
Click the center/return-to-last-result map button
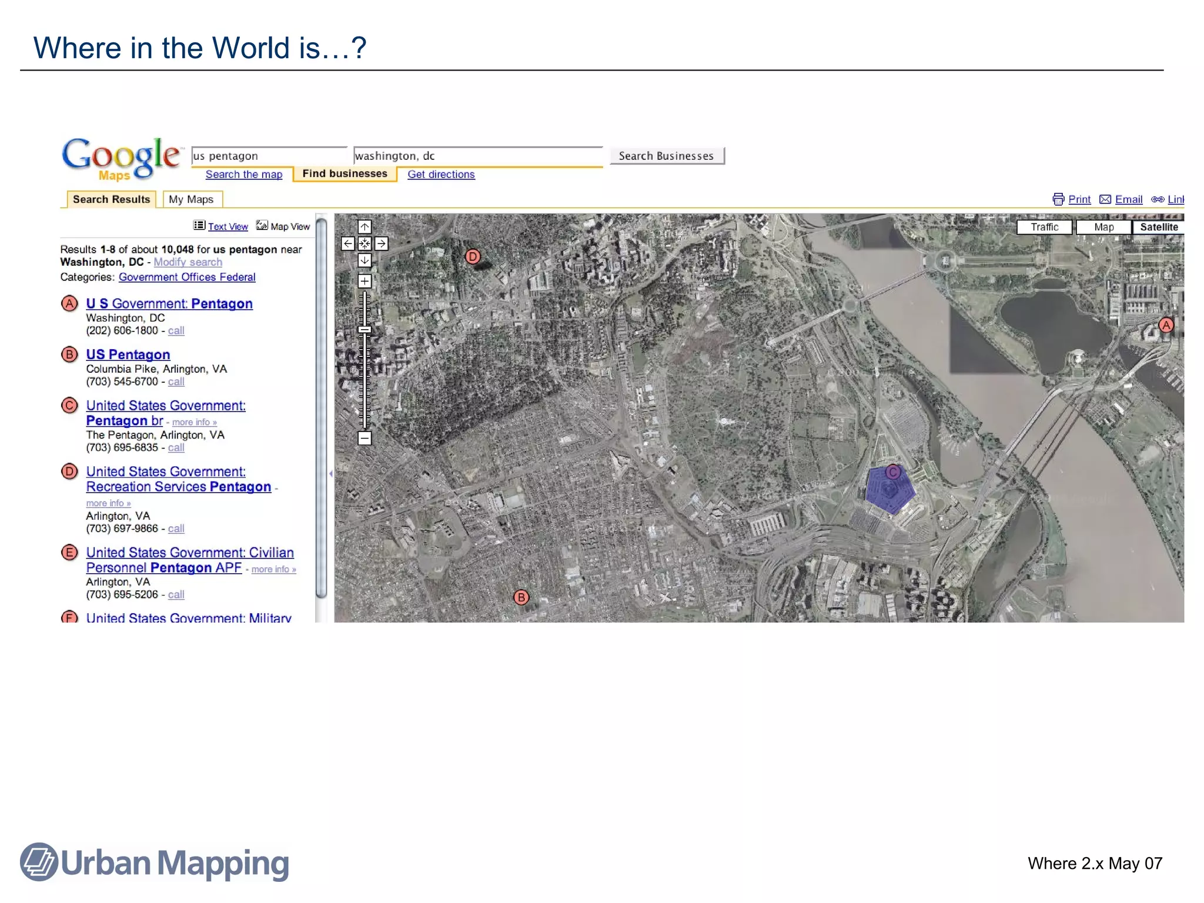[364, 243]
